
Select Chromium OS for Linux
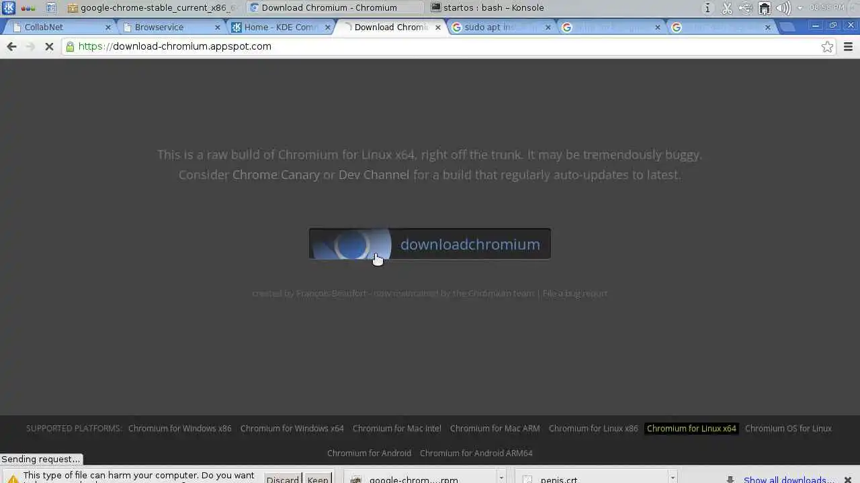[x=788, y=428]
